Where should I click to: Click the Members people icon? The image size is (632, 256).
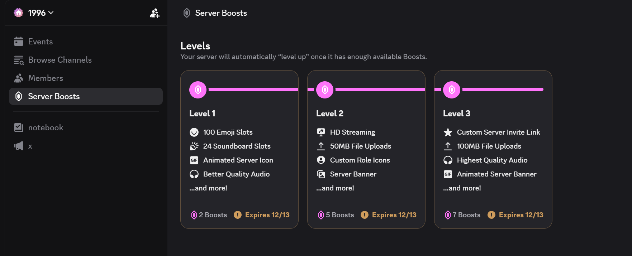click(19, 78)
